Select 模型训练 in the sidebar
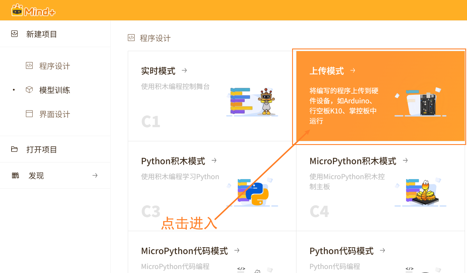This screenshot has height=273, width=467. [55, 90]
